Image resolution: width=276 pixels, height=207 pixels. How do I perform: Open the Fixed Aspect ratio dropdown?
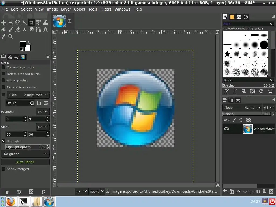point(28,95)
